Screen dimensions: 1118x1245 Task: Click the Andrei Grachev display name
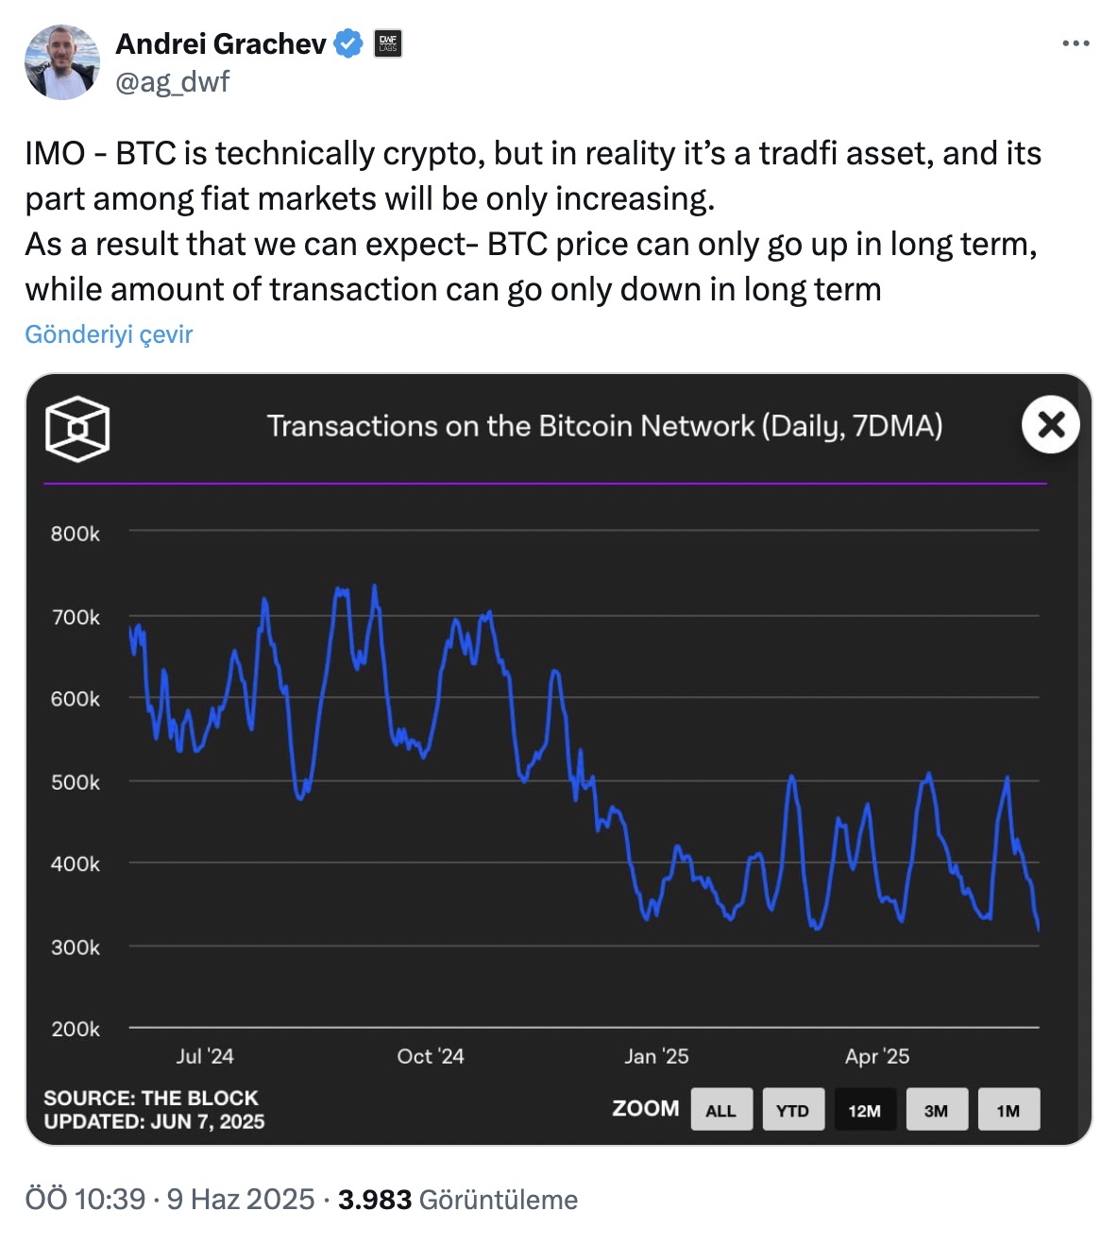tap(221, 43)
